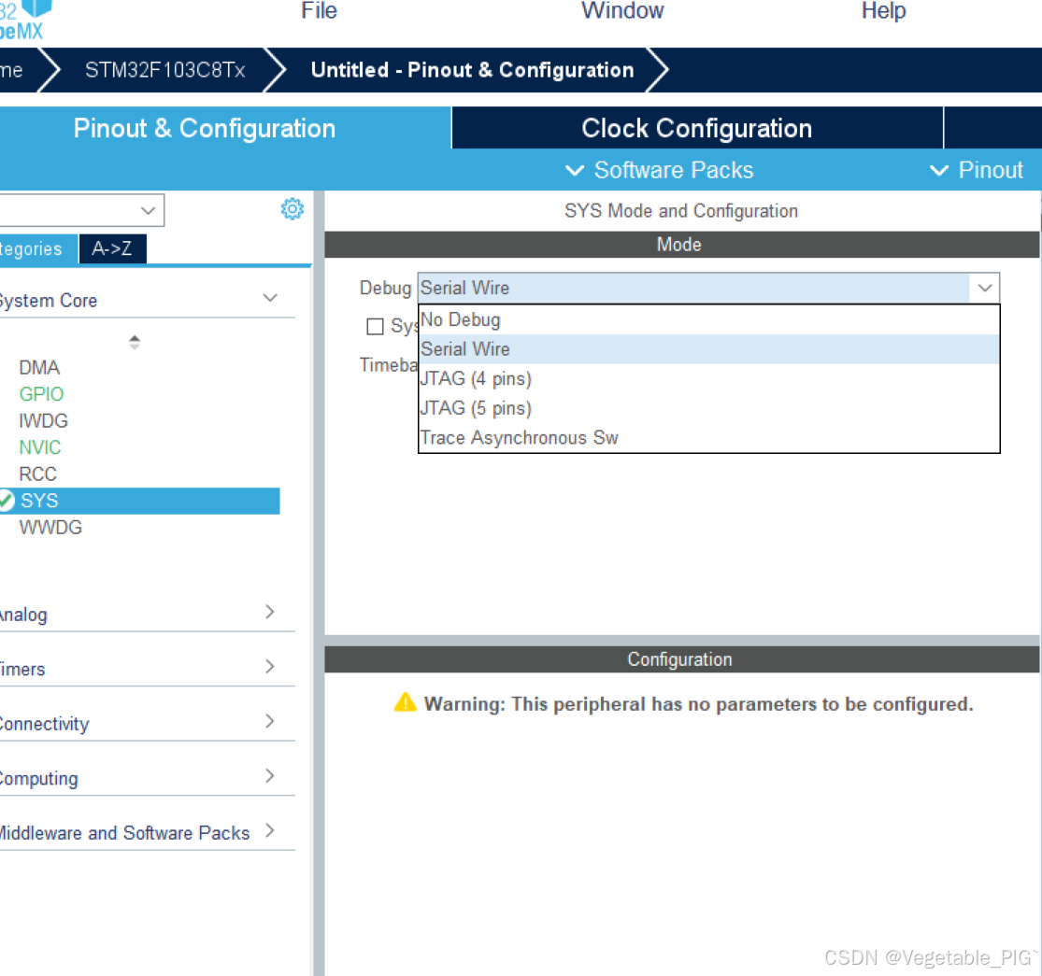Open the Help menu
The height and width of the screenshot is (976, 1042).
(884, 10)
